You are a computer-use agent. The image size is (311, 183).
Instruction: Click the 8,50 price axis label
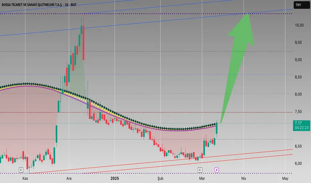[298, 77]
